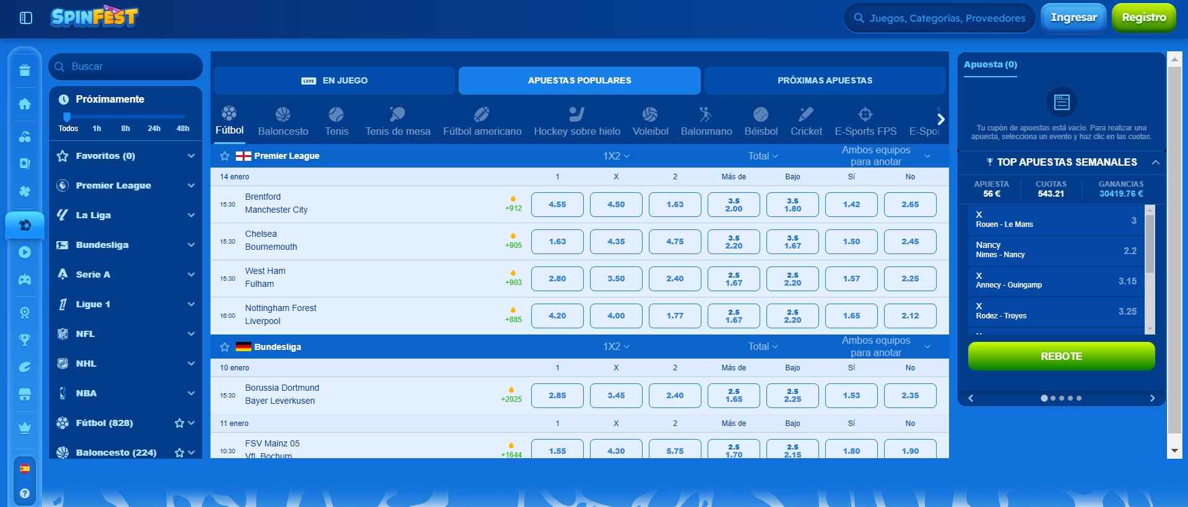Click the Buscar search field
The width and height of the screenshot is (1188, 507).
click(x=126, y=67)
